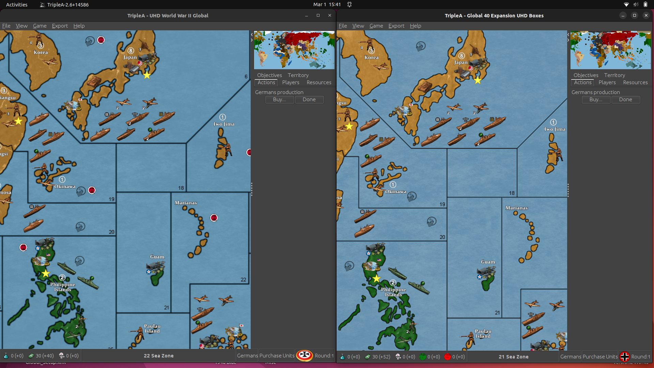Click Philippine Islands star in left map
Screen dimensions: 654x368
(x=46, y=273)
